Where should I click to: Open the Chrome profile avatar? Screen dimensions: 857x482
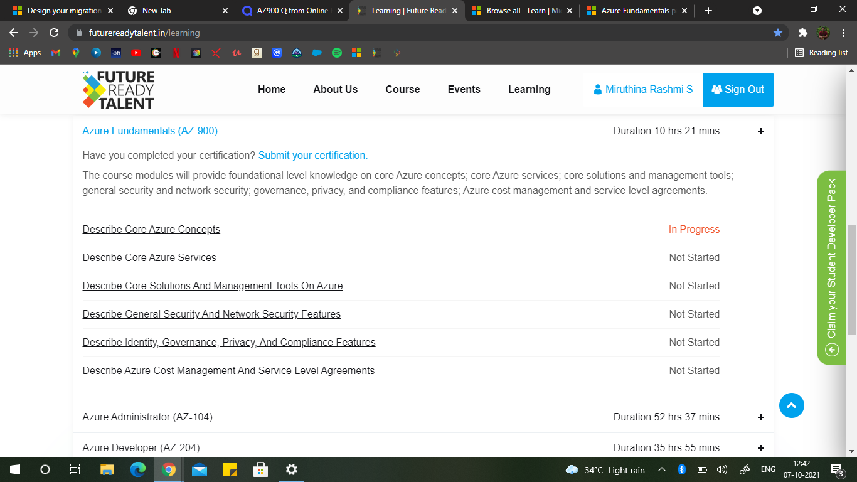[823, 33]
